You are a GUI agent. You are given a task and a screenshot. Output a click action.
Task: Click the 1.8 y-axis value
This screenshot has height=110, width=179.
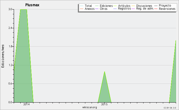[x=10, y=46]
